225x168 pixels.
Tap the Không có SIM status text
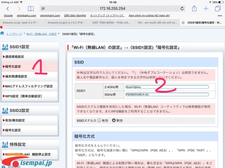click(10, 2)
